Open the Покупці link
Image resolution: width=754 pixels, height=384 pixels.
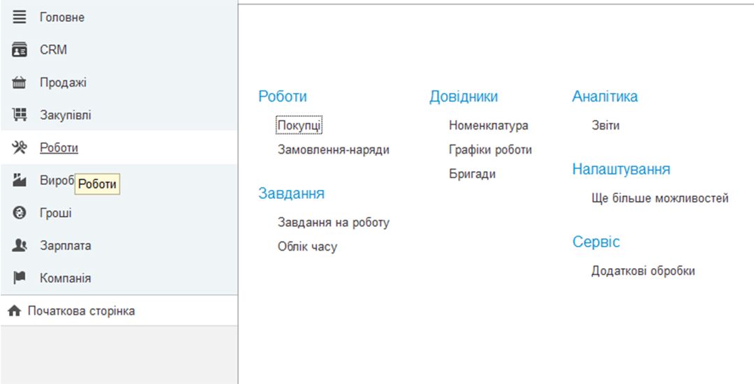[299, 126]
